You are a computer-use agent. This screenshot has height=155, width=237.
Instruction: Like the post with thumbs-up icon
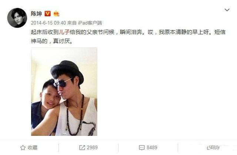[208, 148]
